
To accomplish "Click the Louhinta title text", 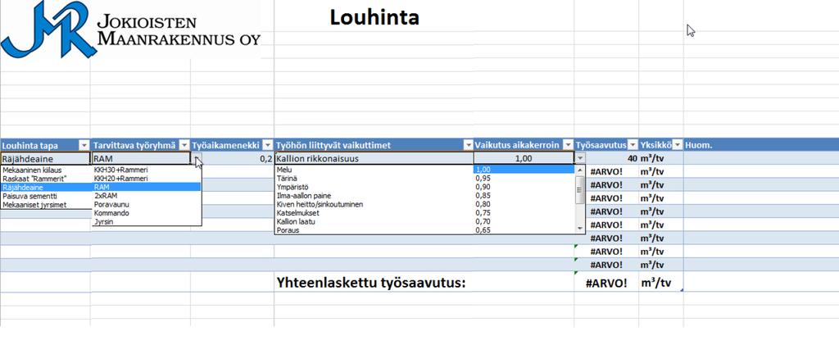I will (374, 18).
